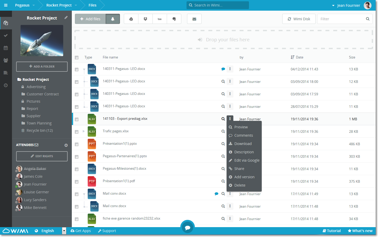Screen dimensions: 378x237
Task: Open the clock history icon in sidebar
Action: click(x=6, y=85)
